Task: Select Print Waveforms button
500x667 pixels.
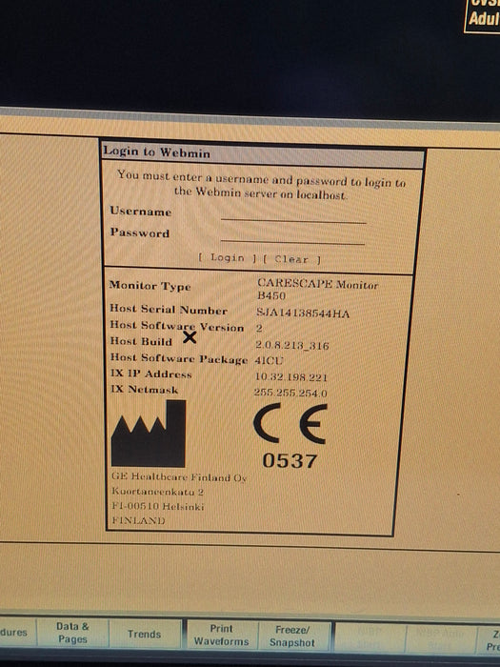Action: coord(222,636)
